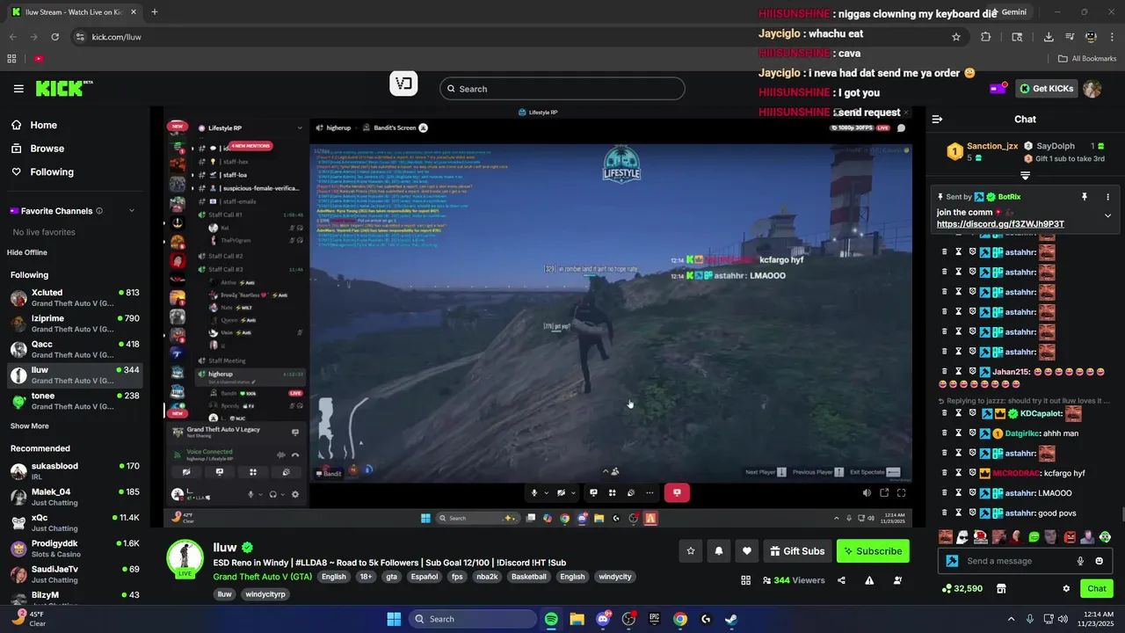Click the microphone icon in chat input

point(1080,561)
